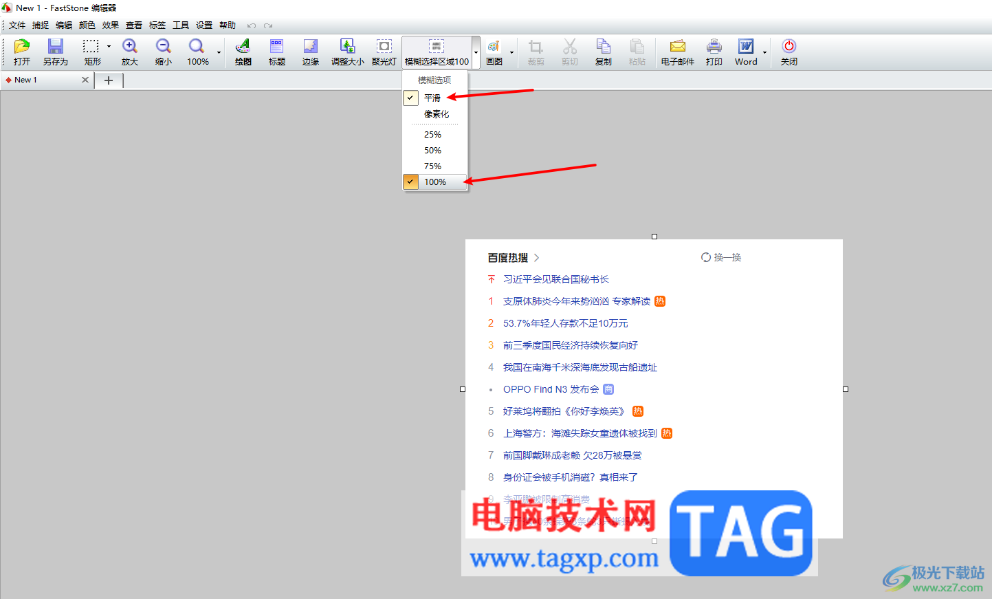The width and height of the screenshot is (992, 599).
Task: Expand the Word dropdown arrow
Action: [764, 52]
